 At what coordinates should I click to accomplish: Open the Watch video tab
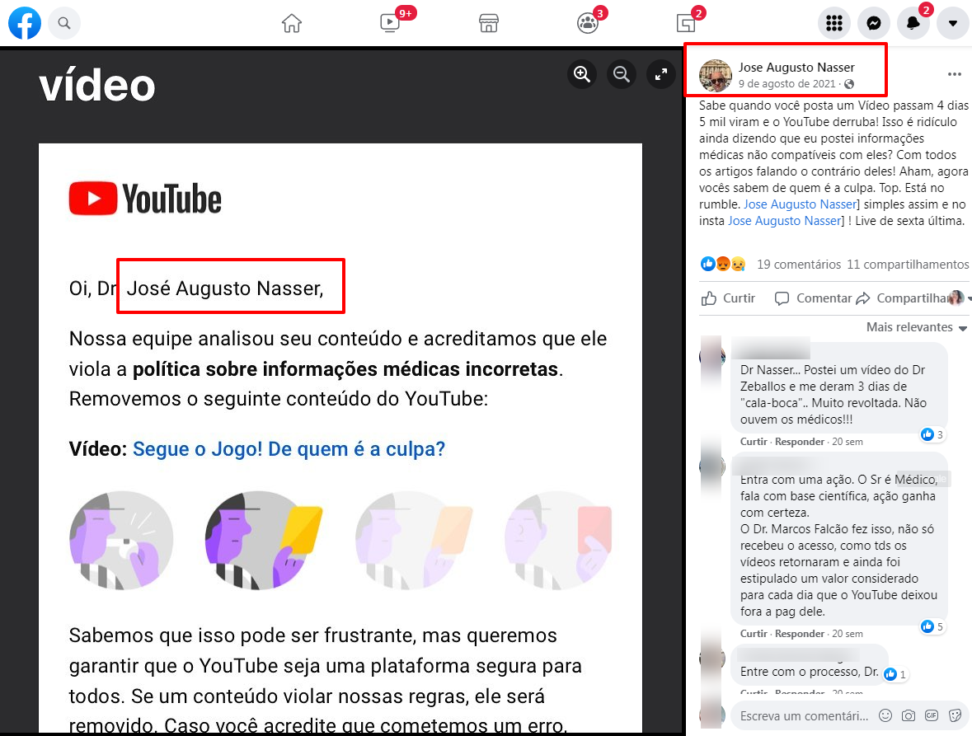[x=390, y=24]
